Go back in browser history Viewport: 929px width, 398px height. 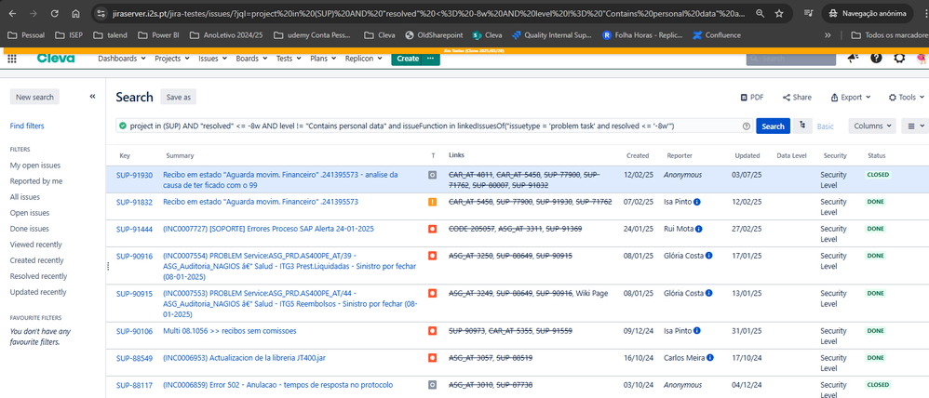tap(14, 13)
